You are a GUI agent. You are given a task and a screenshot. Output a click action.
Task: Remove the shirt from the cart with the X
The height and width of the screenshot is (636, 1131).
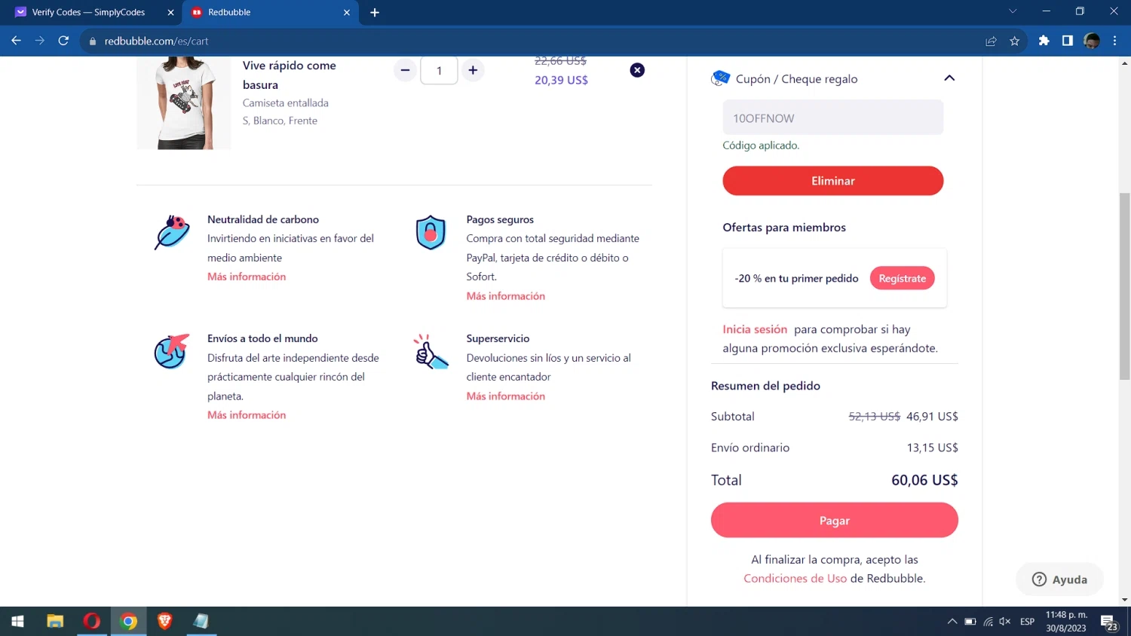637,70
